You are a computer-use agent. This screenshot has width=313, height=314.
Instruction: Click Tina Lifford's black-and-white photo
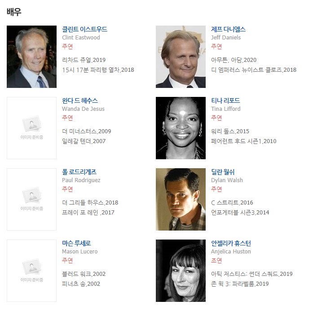tap(181, 128)
